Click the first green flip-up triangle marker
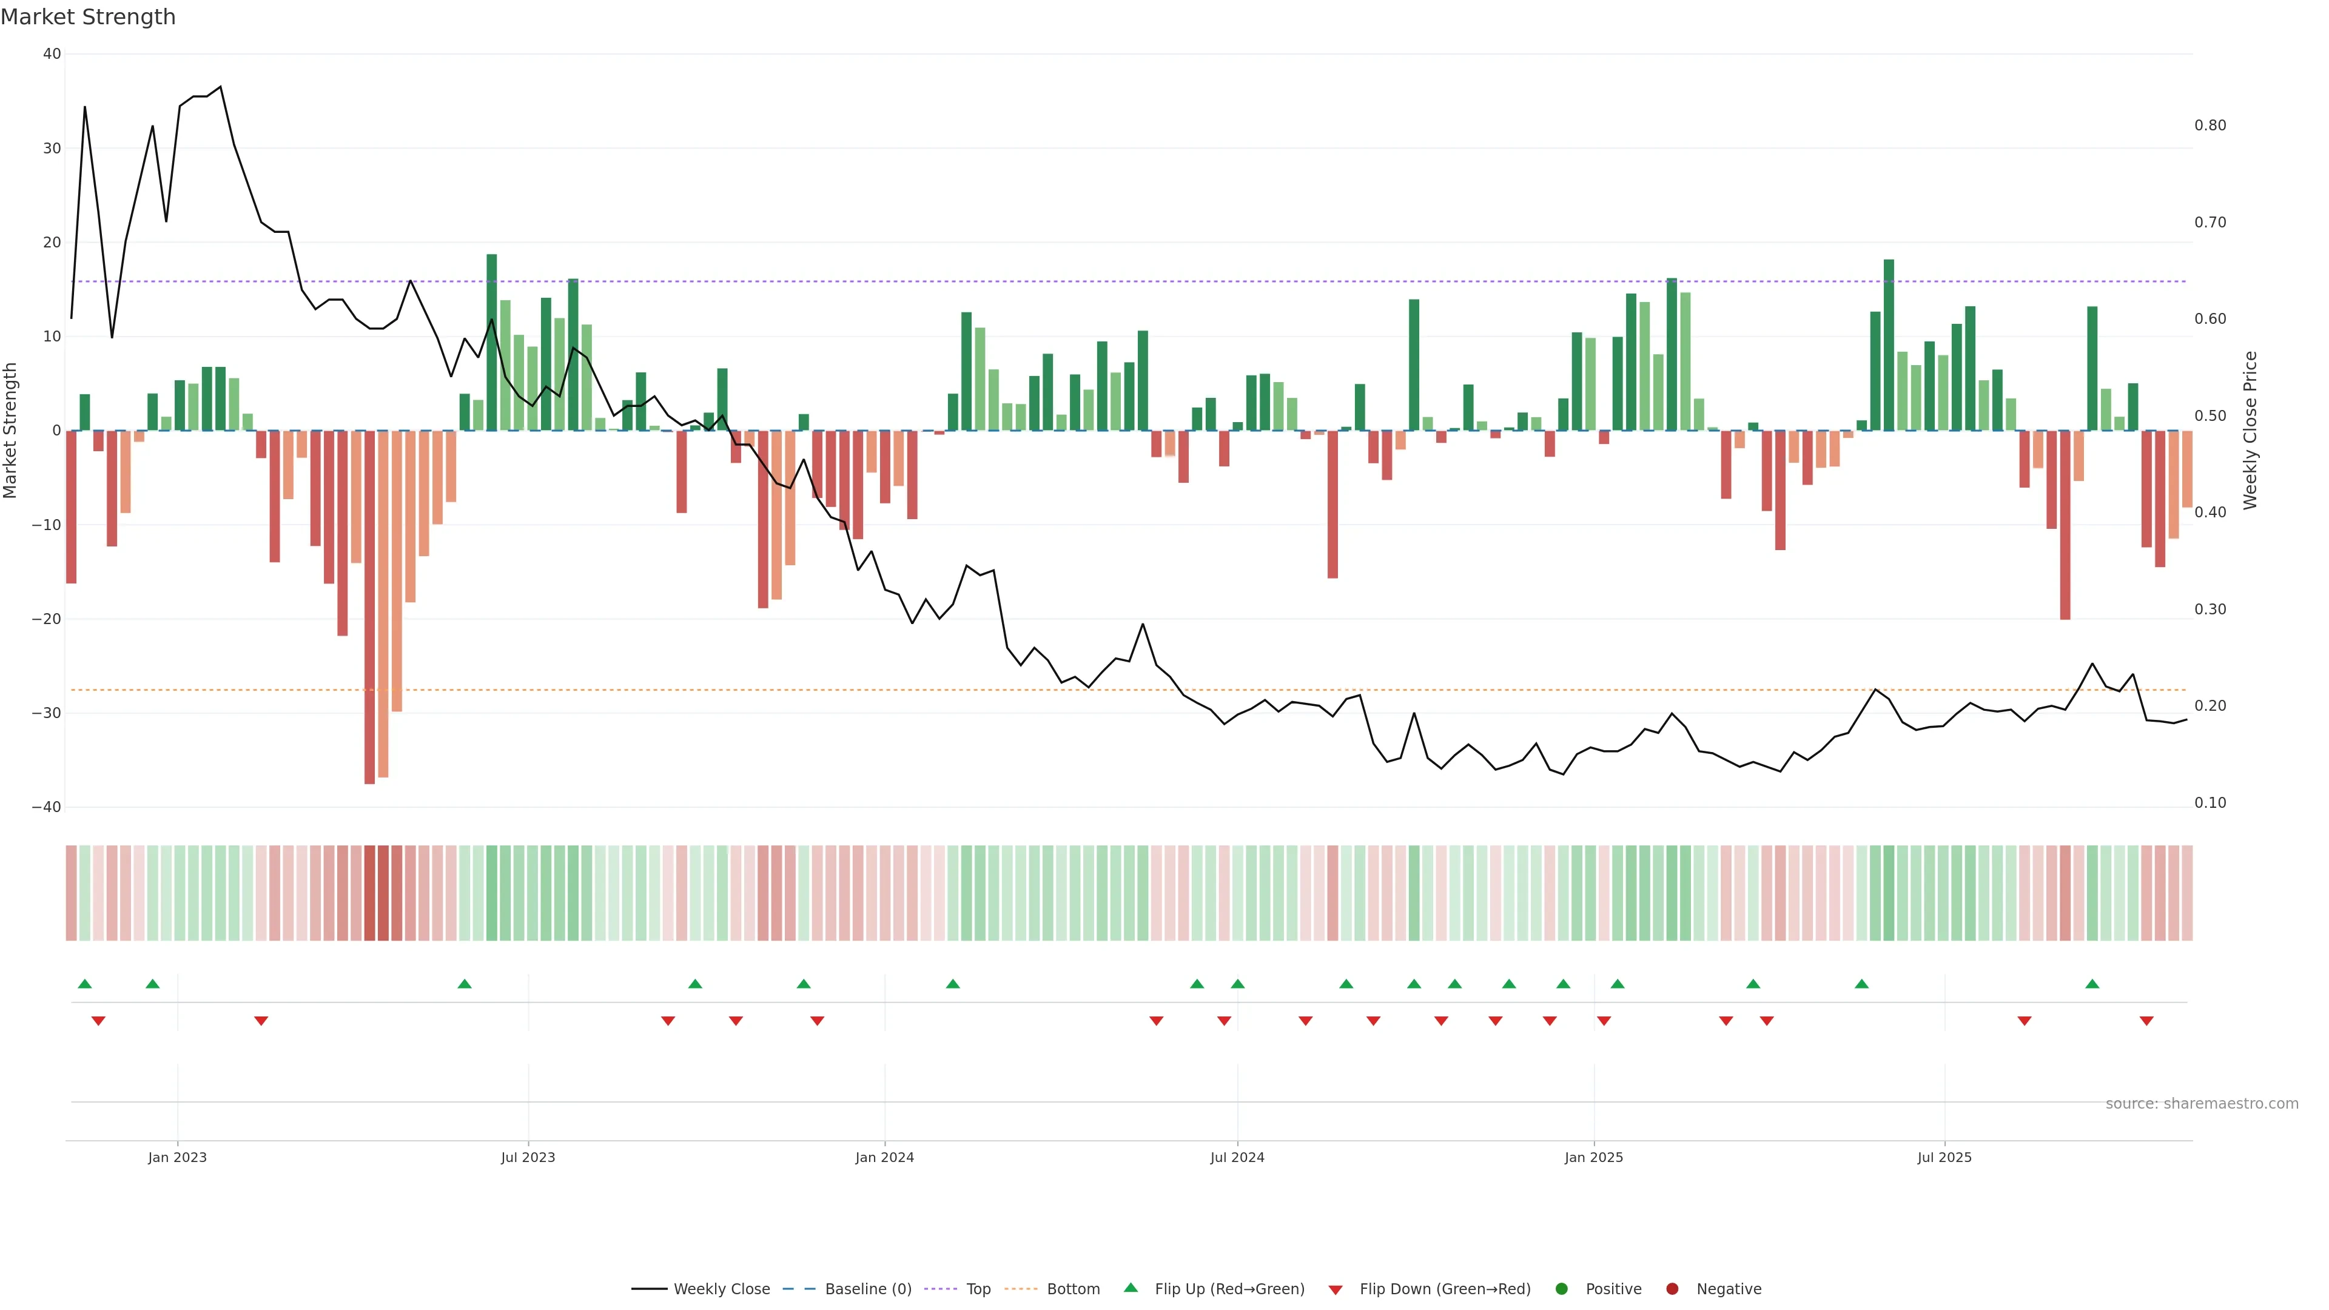The image size is (2329, 1310). point(85,984)
